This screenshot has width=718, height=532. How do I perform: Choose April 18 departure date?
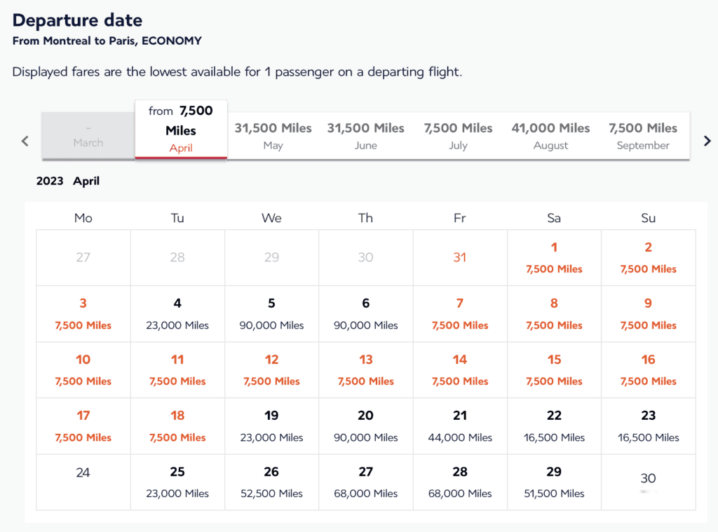pyautogui.click(x=177, y=425)
